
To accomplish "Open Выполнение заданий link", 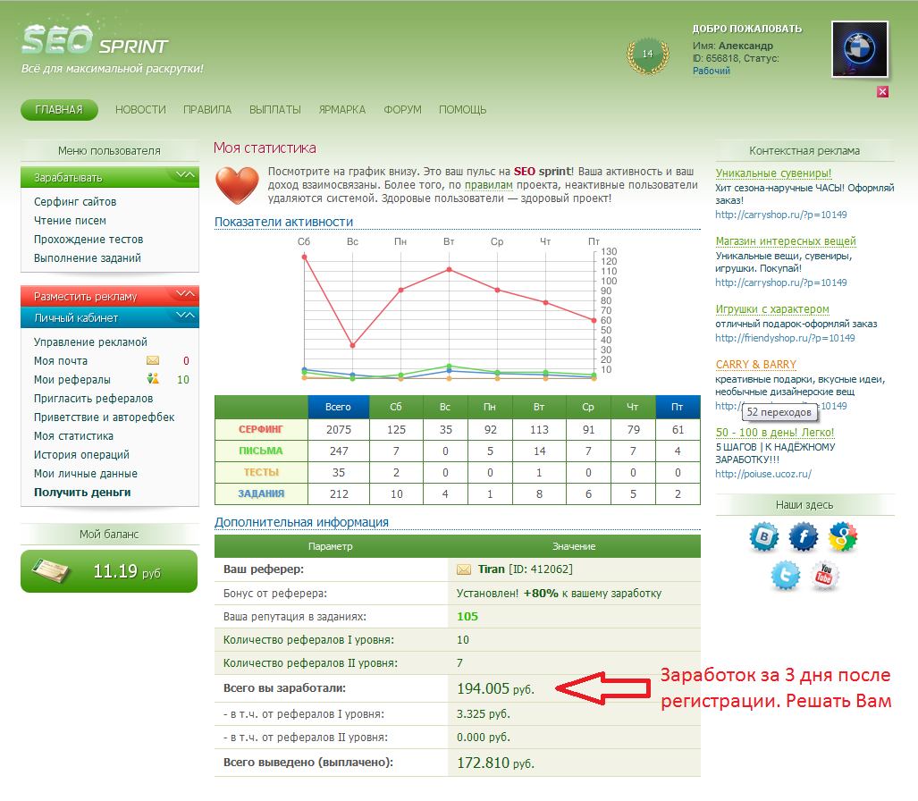I will tap(88, 257).
